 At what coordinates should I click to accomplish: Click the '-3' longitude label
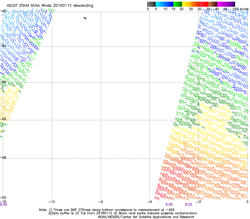pos(199,202)
